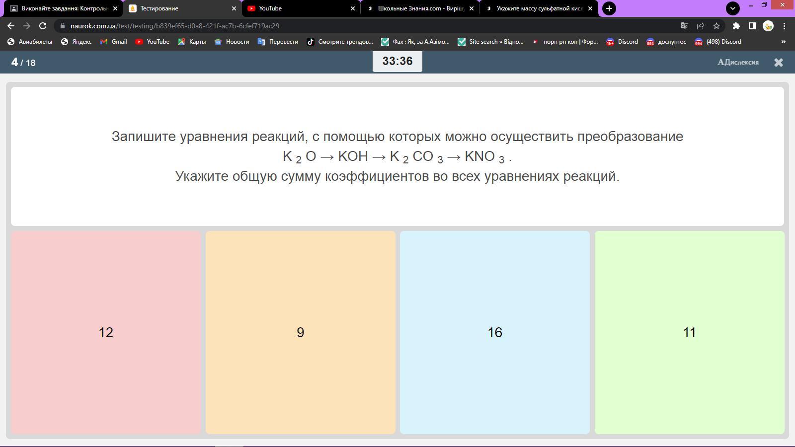Image resolution: width=795 pixels, height=447 pixels.
Task: Open Карты bookmark
Action: click(x=192, y=42)
